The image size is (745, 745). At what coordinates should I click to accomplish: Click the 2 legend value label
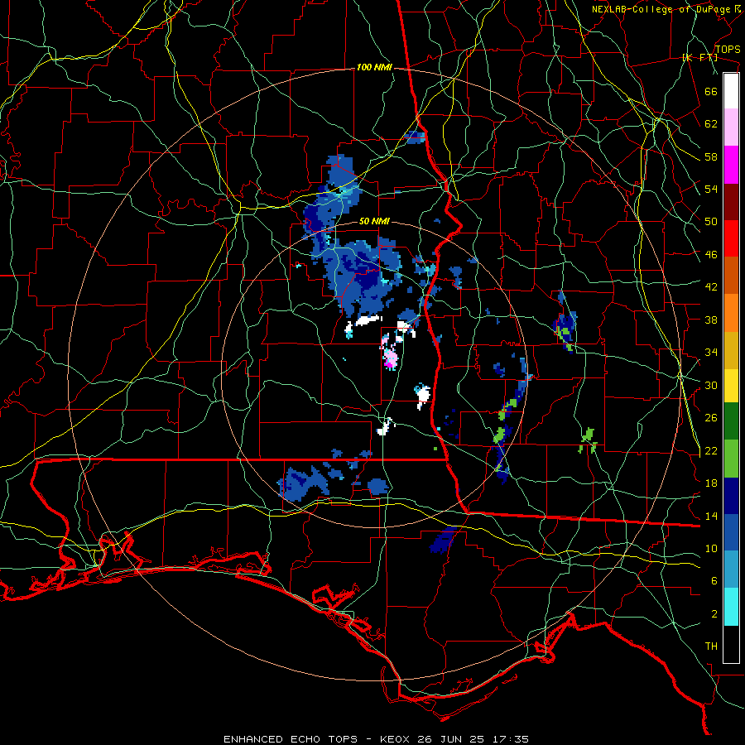[714, 613]
